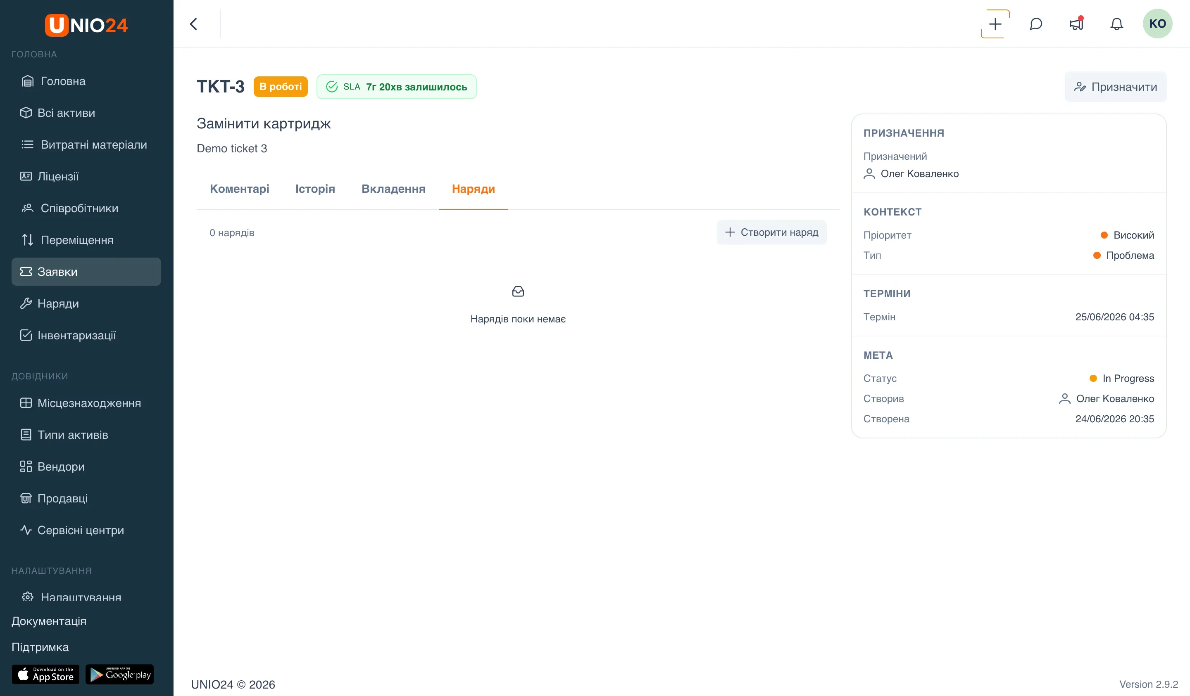
Task: Click the Google Play badge
Action: click(119, 674)
